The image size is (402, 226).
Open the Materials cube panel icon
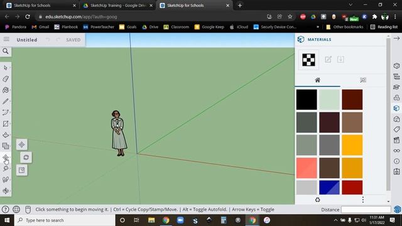(x=396, y=108)
